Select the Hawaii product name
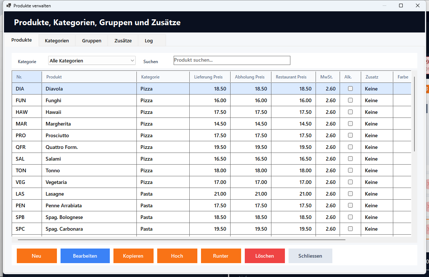The image size is (429, 277). click(x=53, y=112)
